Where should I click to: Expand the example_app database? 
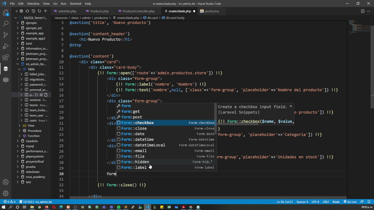(x=18, y=33)
